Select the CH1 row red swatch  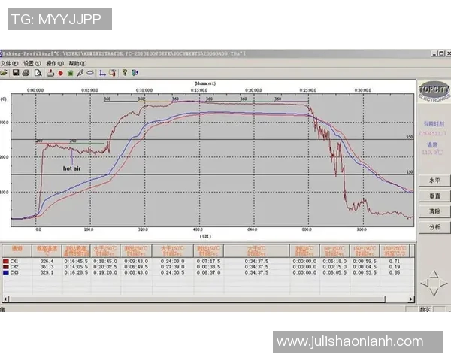[6, 262]
